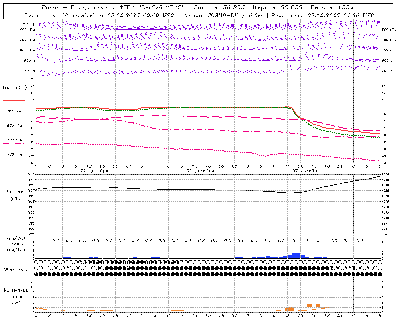Click the "Ветер" wind panel label

point(29,24)
